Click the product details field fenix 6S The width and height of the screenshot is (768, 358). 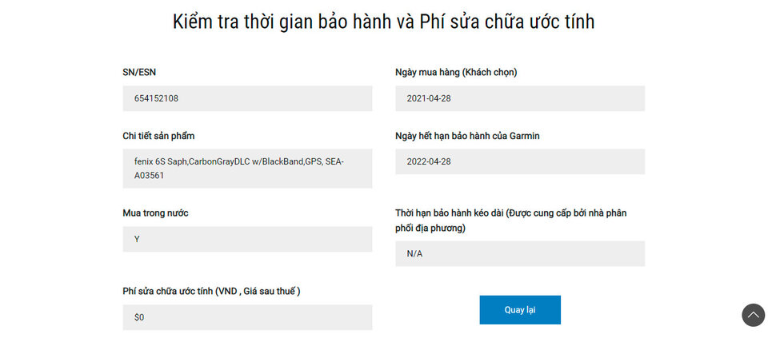coord(247,169)
